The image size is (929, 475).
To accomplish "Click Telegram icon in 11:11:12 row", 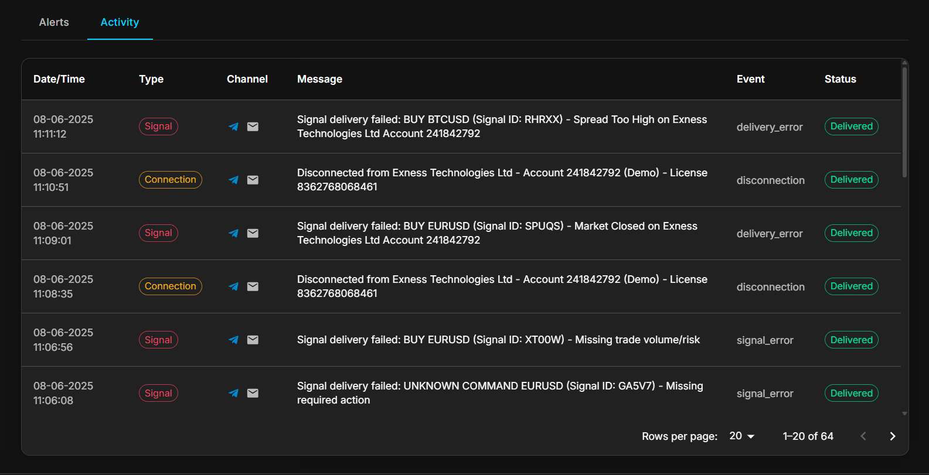I will (233, 127).
